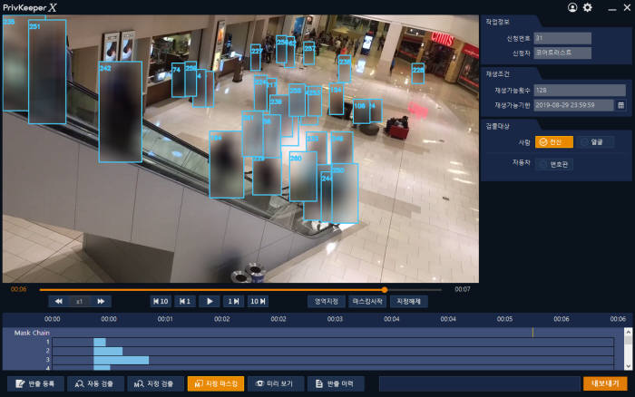The height and width of the screenshot is (397, 635).
Task: Select mask box 257 in the video
Action: click(x=309, y=53)
